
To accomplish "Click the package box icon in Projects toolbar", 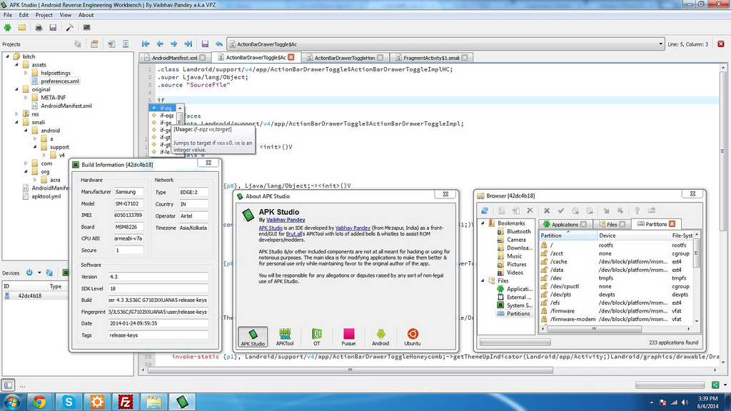I will pos(95,44).
